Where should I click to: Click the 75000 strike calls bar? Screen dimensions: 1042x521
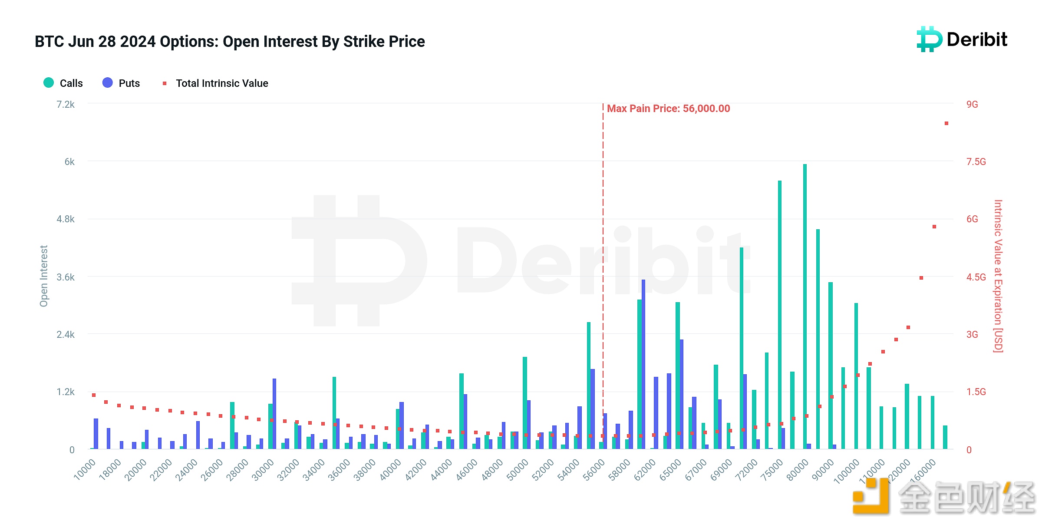point(780,314)
